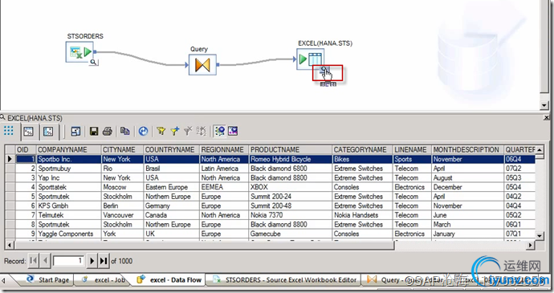Click the table vertical scrollbar down arrow
The image size is (554, 293).
540,236
